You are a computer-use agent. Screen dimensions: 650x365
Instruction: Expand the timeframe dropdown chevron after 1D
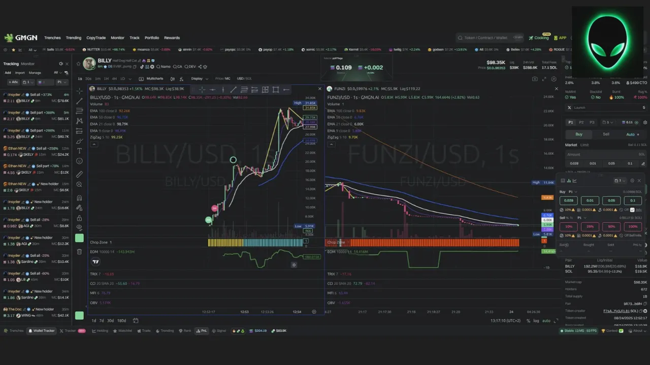129,79
